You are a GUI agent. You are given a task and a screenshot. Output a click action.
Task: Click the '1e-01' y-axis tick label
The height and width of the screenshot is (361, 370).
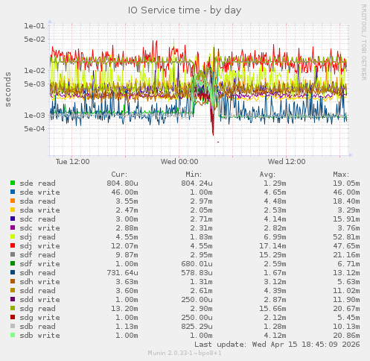(x=34, y=25)
